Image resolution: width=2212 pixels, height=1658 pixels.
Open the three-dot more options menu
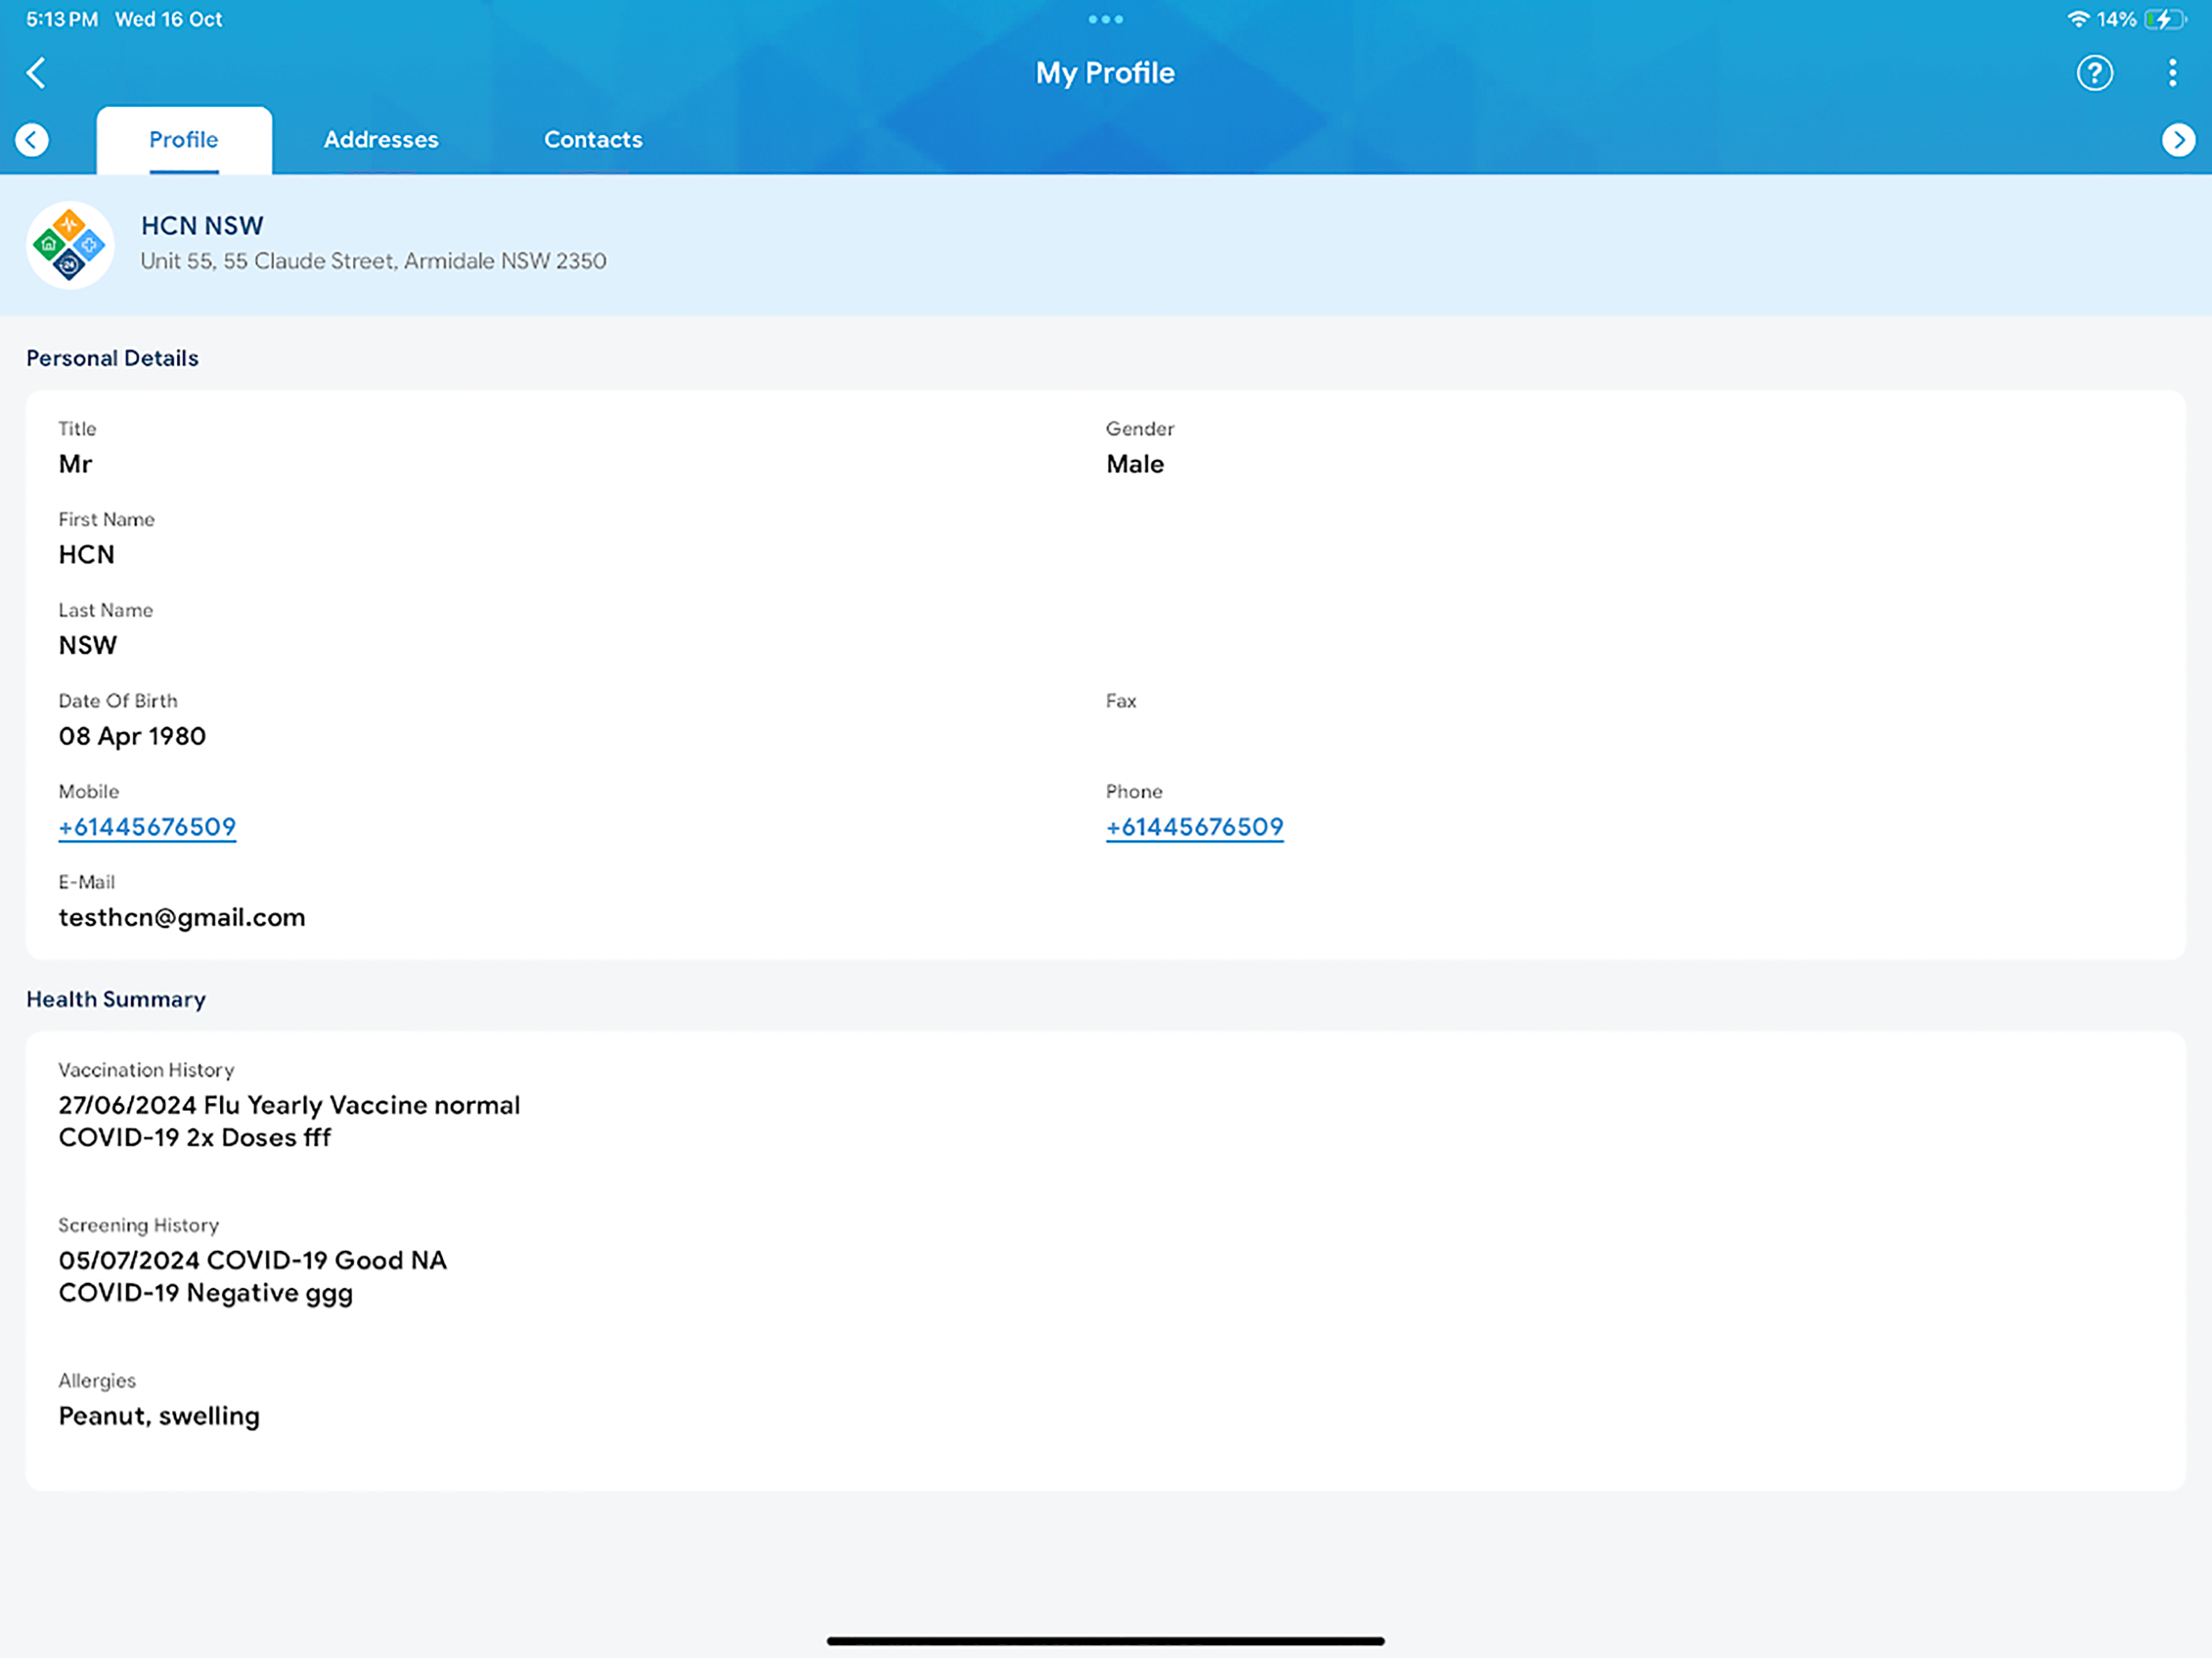[x=2172, y=73]
